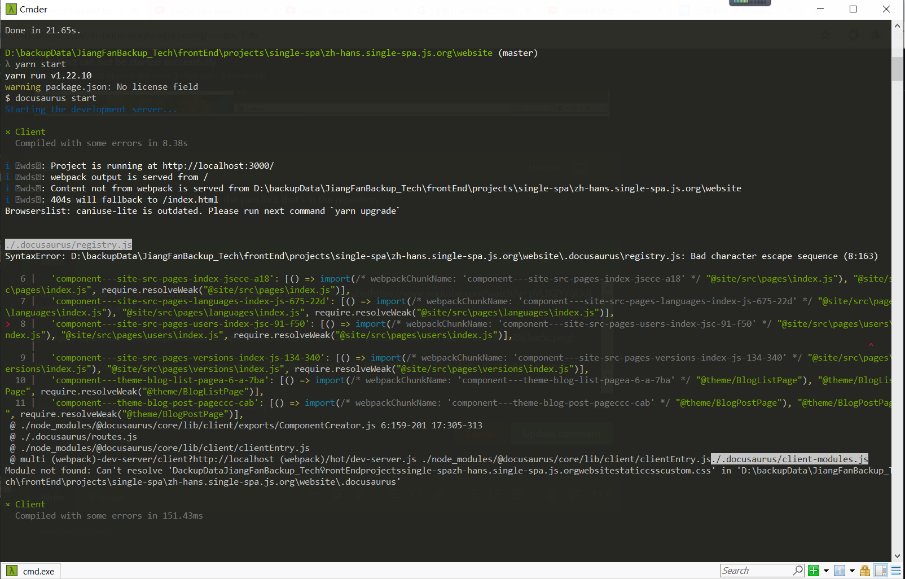Click the 'SyntaxError' line text
This screenshot has height=579, width=905.
[x=442, y=256]
